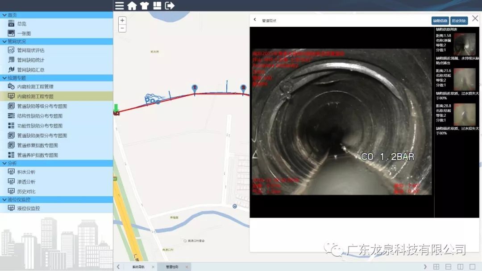Image resolution: width=482 pixels, height=271 pixels.
Task: Click the home icon in top toolbar
Action: [x=132, y=6]
